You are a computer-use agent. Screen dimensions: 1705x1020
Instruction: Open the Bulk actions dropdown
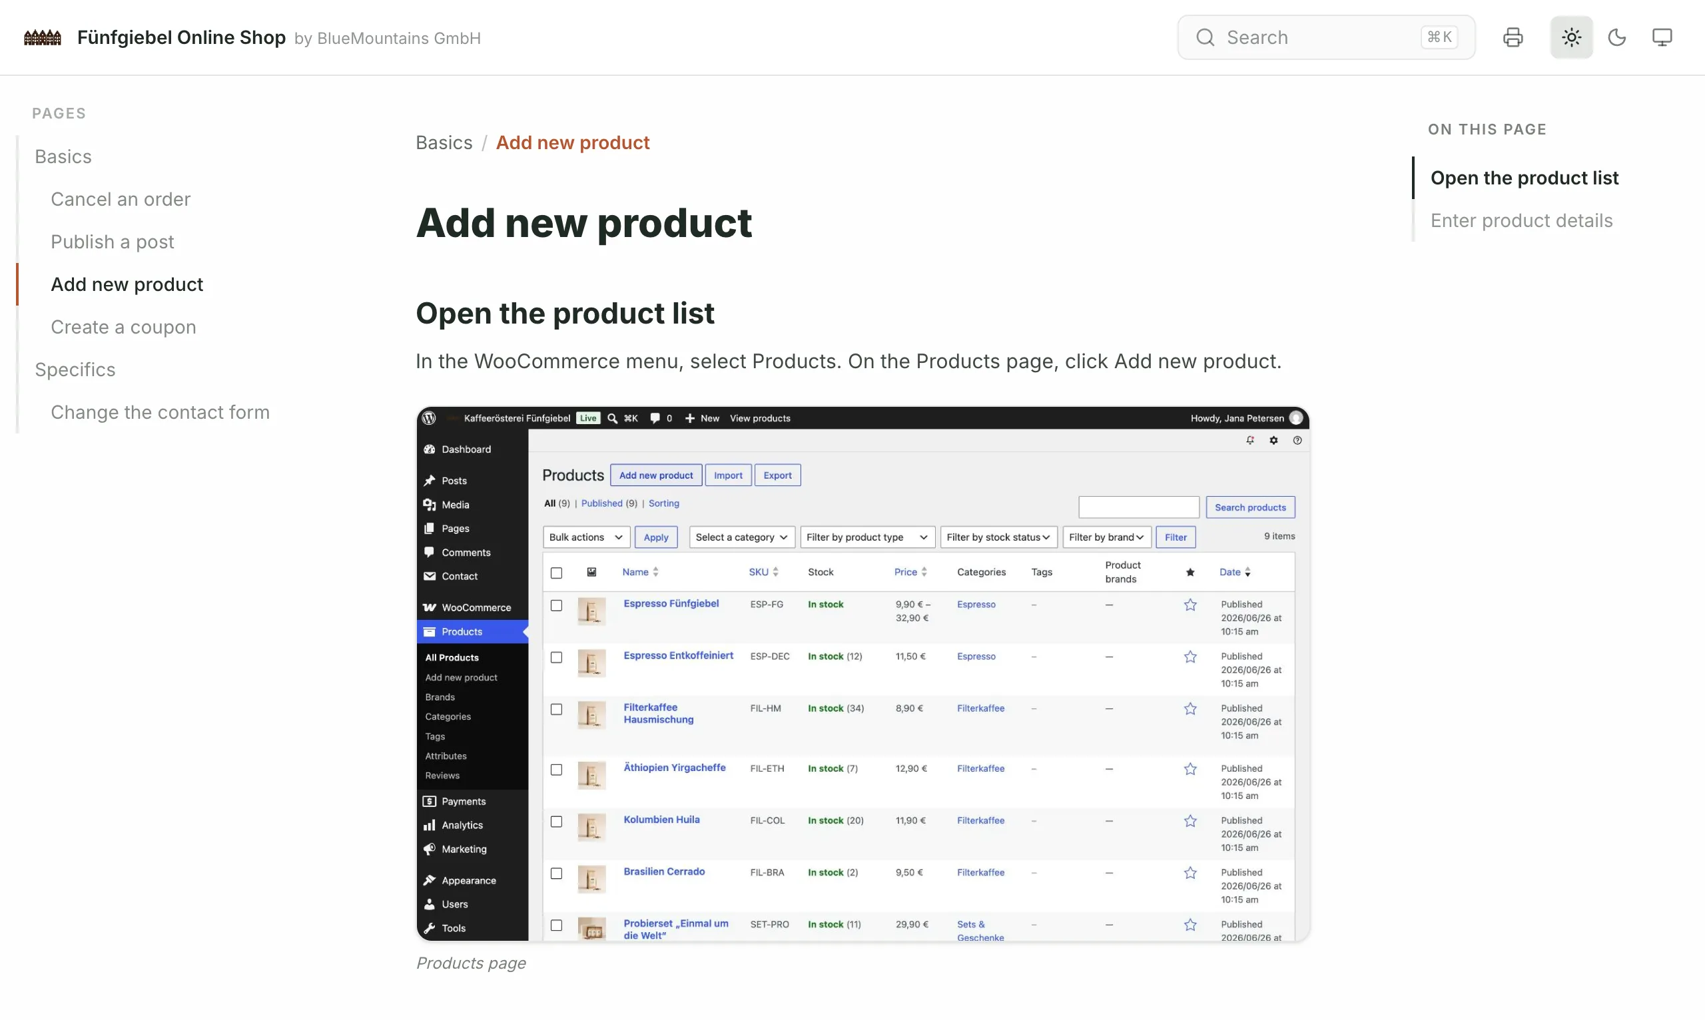[587, 537]
